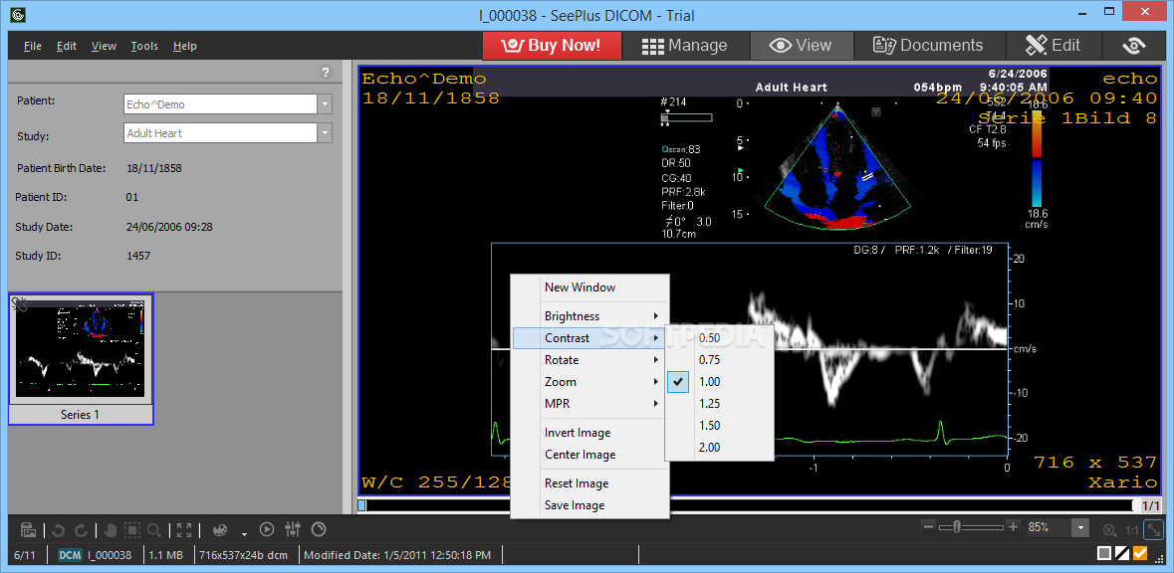Open the Tools menu
The height and width of the screenshot is (573, 1174).
click(144, 46)
